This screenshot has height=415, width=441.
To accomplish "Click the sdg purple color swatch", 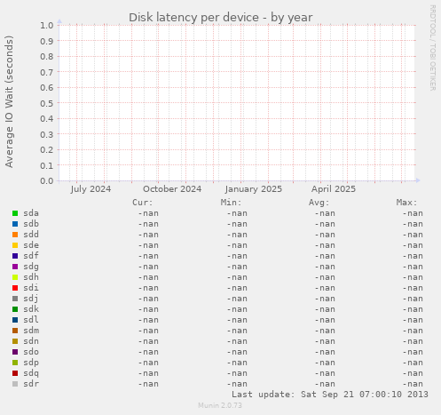I will [x=15, y=267].
